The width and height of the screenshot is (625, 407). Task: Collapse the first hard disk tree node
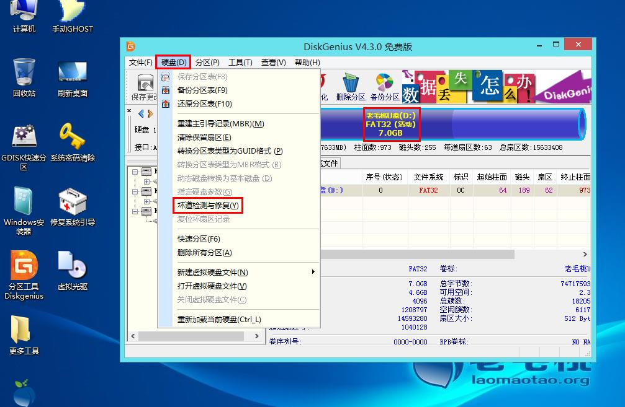135,172
